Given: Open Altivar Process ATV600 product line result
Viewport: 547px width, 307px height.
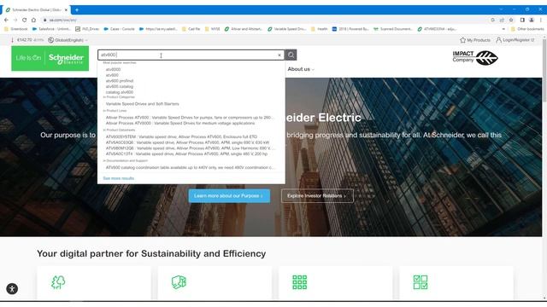Looking at the screenshot, I should click(190, 118).
